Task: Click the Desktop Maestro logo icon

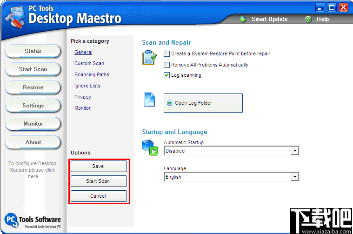Action: coord(16,17)
